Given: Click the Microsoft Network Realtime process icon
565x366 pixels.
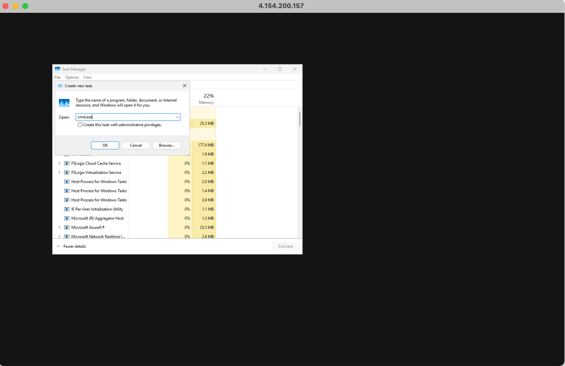Looking at the screenshot, I should click(66, 236).
